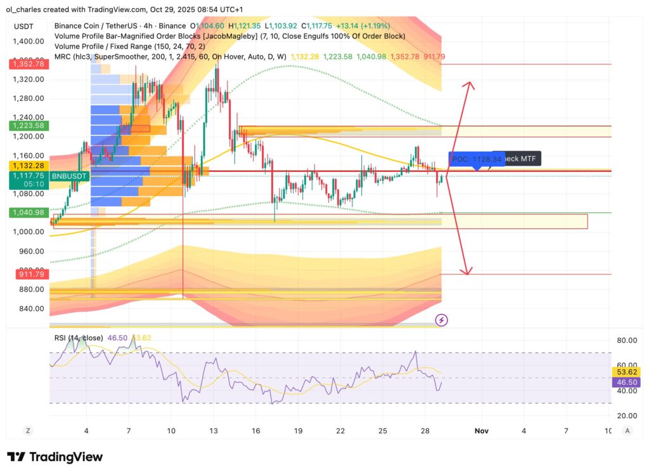Click the purple 46.50 RSI value label

pos(626,382)
